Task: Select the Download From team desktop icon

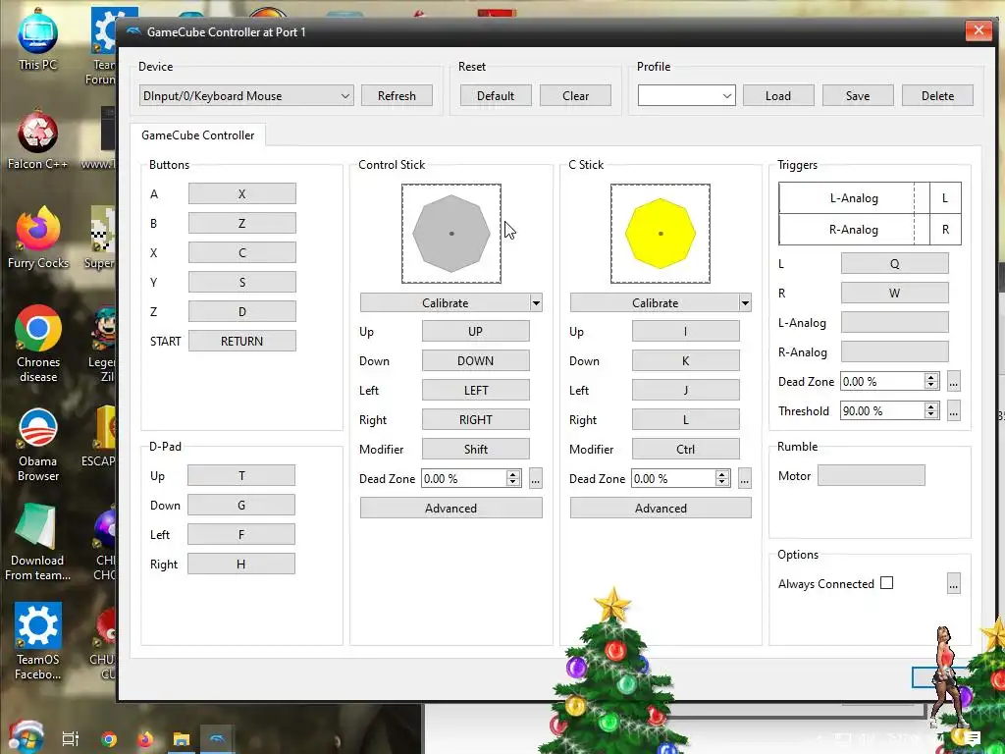Action: [38, 542]
